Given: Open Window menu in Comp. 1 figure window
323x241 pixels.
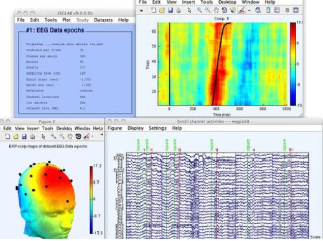Looking at the screenshot, I should pyautogui.click(x=250, y=2).
